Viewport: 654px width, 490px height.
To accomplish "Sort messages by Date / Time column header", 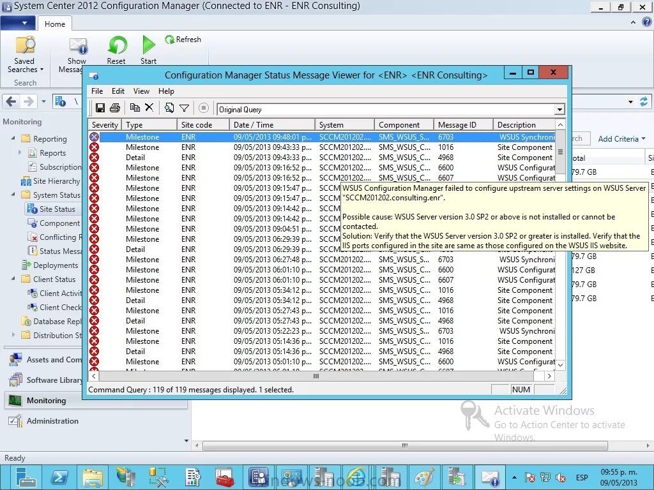I will click(272, 124).
